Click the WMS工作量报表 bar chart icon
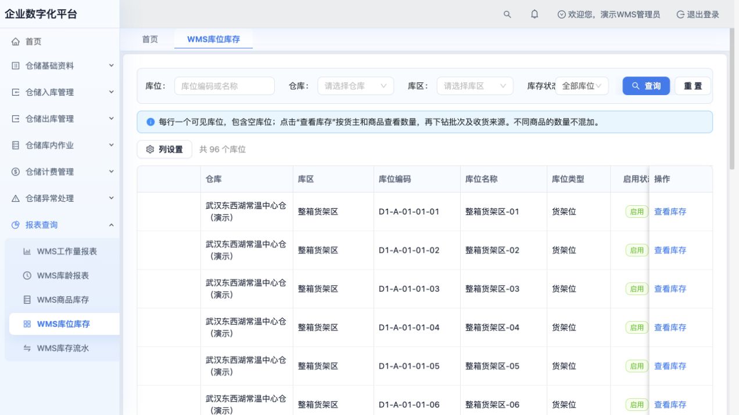The height and width of the screenshot is (415, 739). [27, 252]
